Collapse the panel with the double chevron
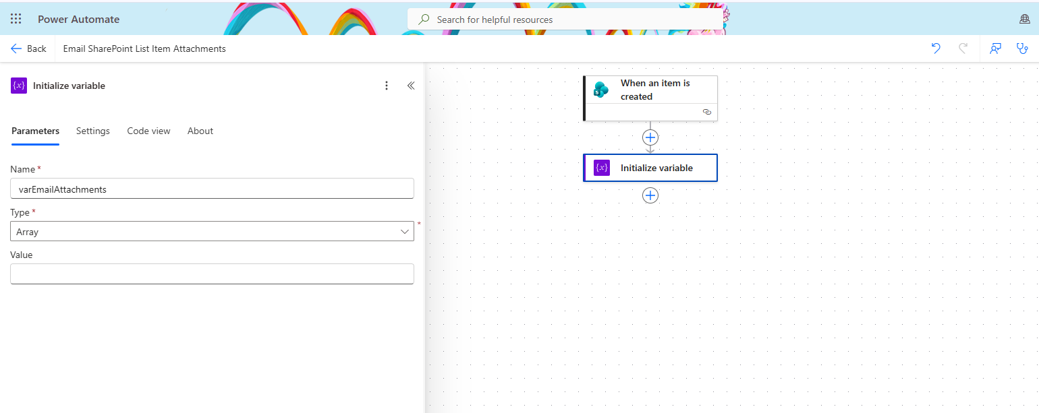This screenshot has height=413, width=1039. tap(411, 86)
